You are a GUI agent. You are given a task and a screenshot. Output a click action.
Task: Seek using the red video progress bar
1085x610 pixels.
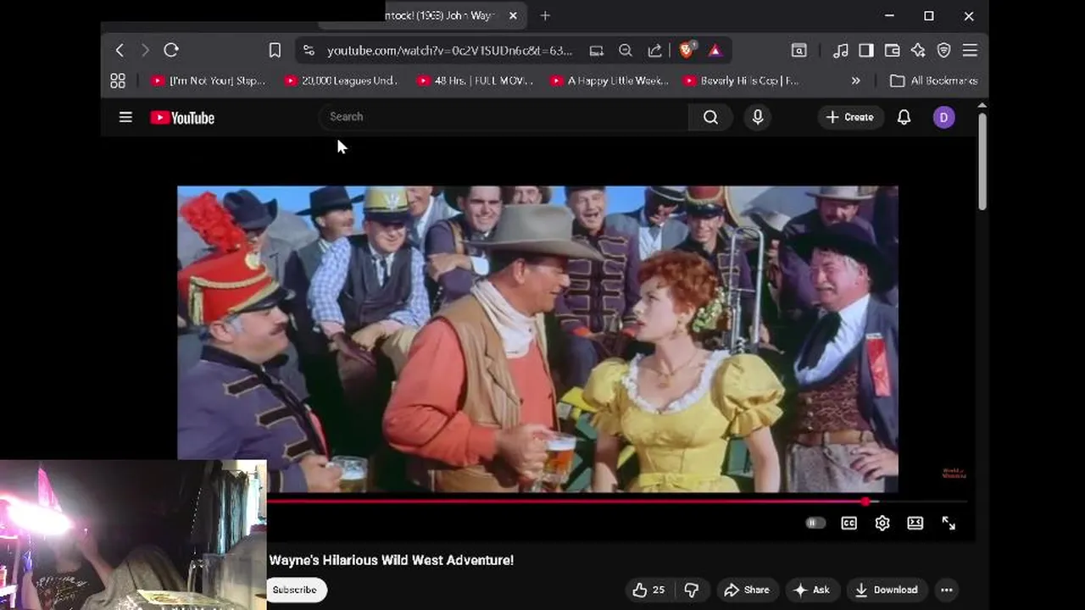point(566,502)
